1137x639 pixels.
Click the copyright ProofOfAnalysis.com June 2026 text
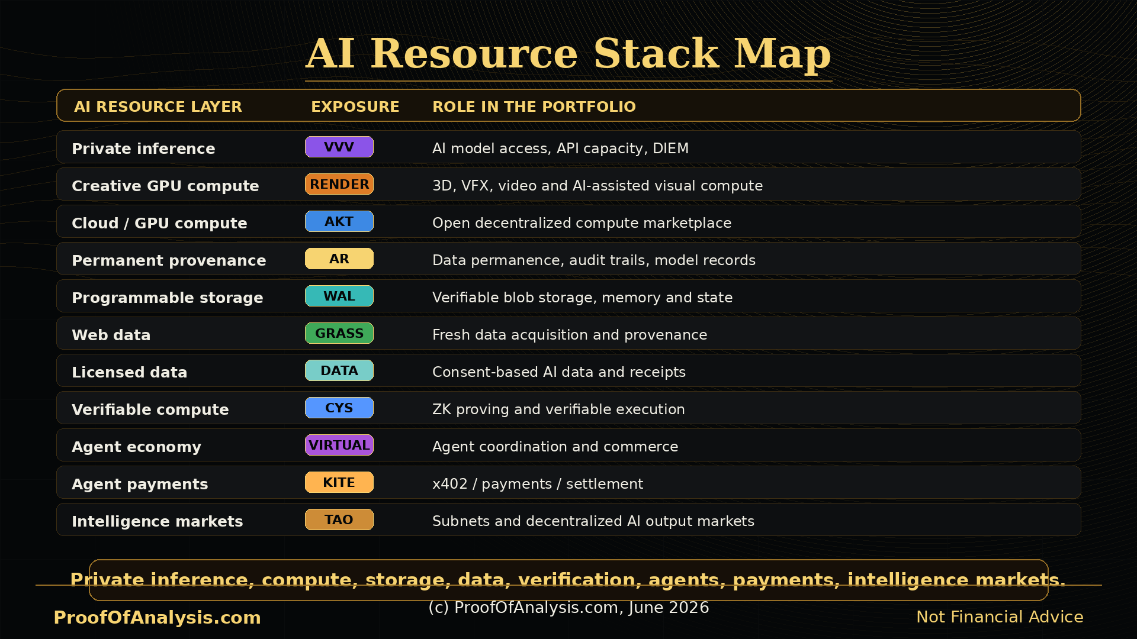pos(568,608)
